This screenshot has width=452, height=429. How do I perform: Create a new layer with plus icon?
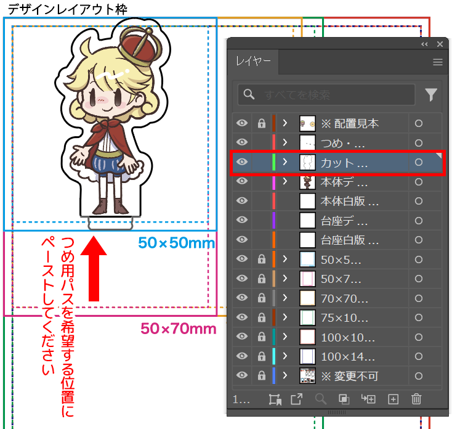[x=393, y=399]
